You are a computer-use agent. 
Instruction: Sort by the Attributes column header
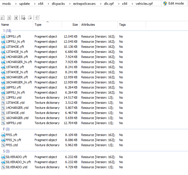click(x=98, y=25)
